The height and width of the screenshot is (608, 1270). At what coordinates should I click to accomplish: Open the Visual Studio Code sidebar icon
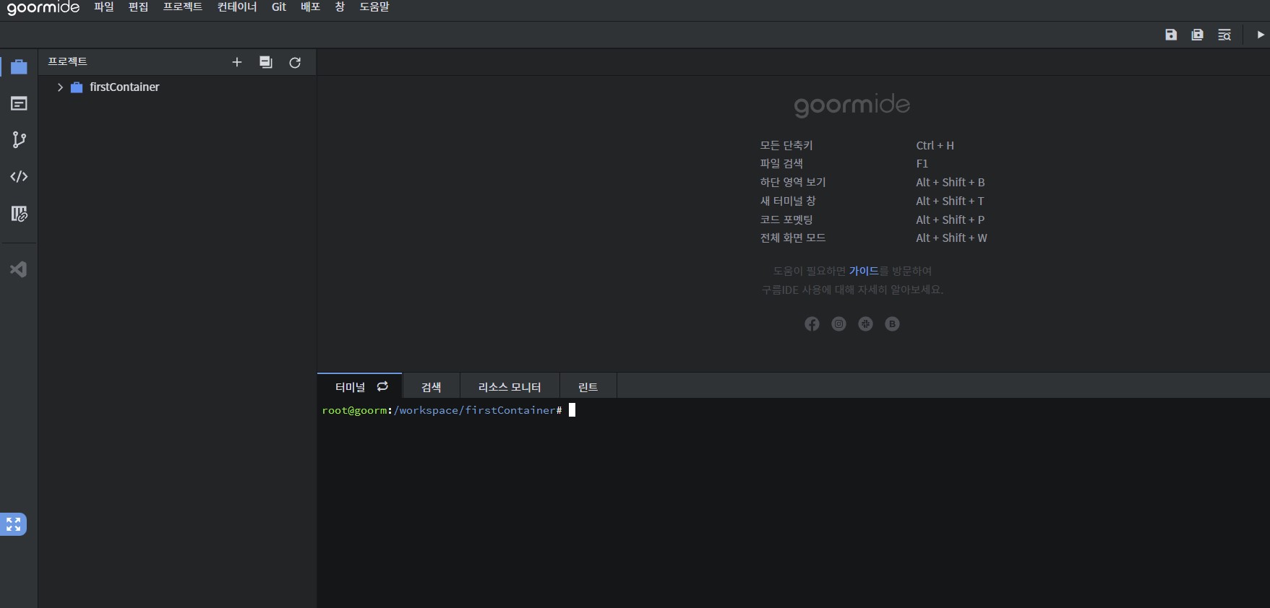coord(19,269)
